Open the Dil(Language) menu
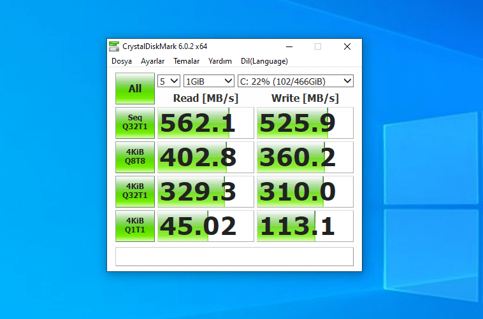Screen dimensions: 483x319 [x=264, y=61]
